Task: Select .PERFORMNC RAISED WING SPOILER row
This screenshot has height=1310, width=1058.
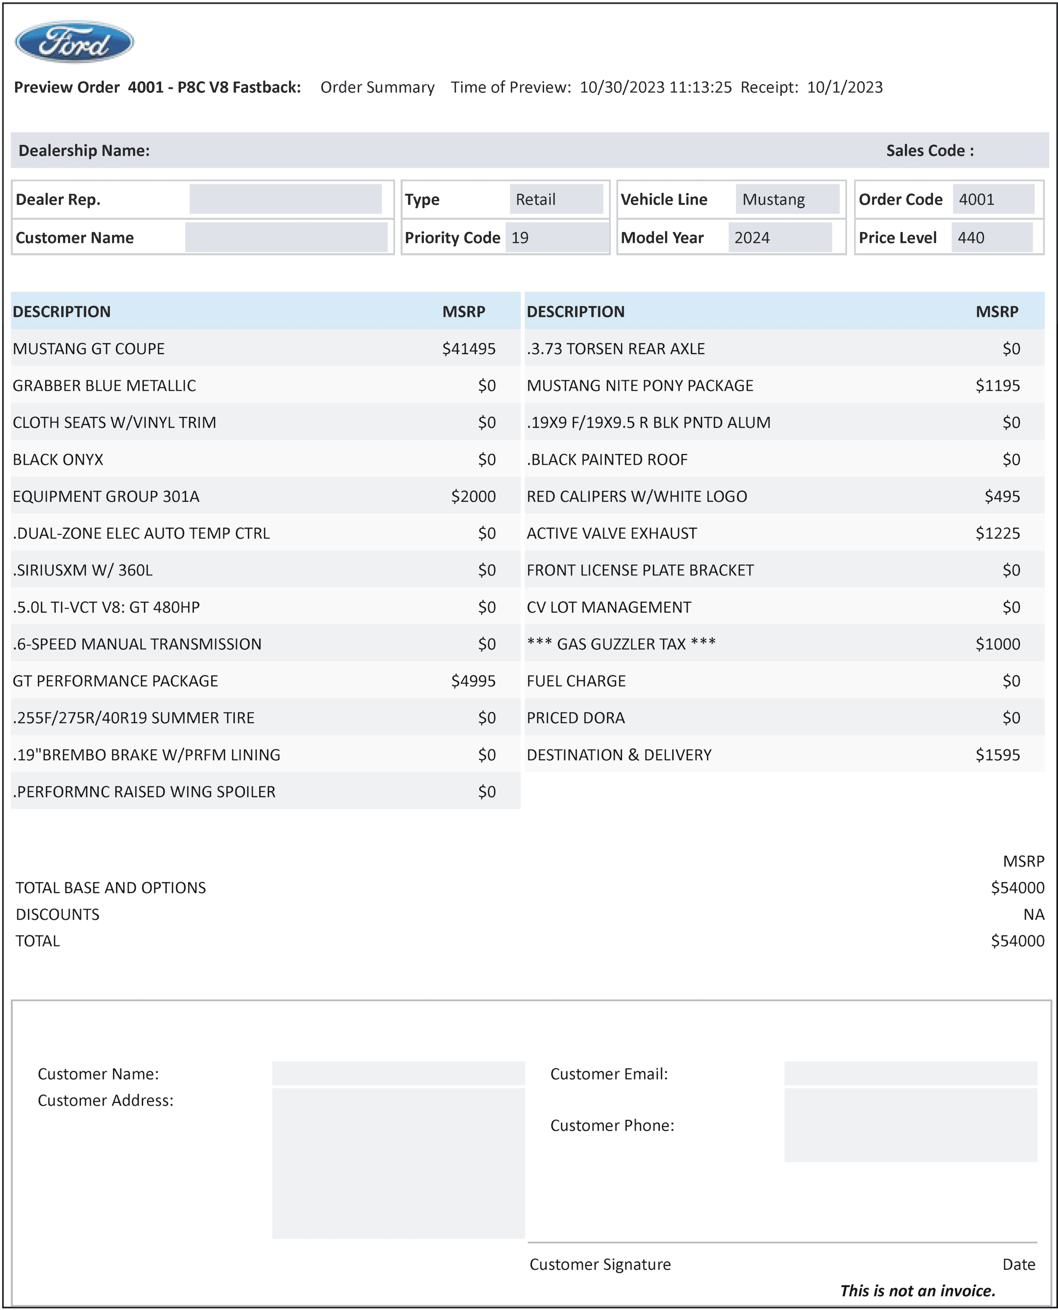Action: 265,791
